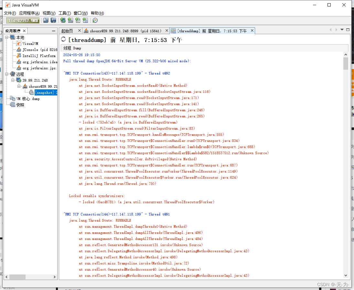Click the circular icon beside the threaddump title

click(x=63, y=39)
